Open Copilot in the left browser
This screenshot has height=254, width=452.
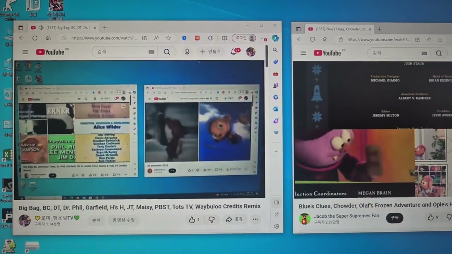275,38
